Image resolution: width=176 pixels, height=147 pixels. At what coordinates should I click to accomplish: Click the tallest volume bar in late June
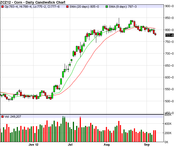pos(63,129)
